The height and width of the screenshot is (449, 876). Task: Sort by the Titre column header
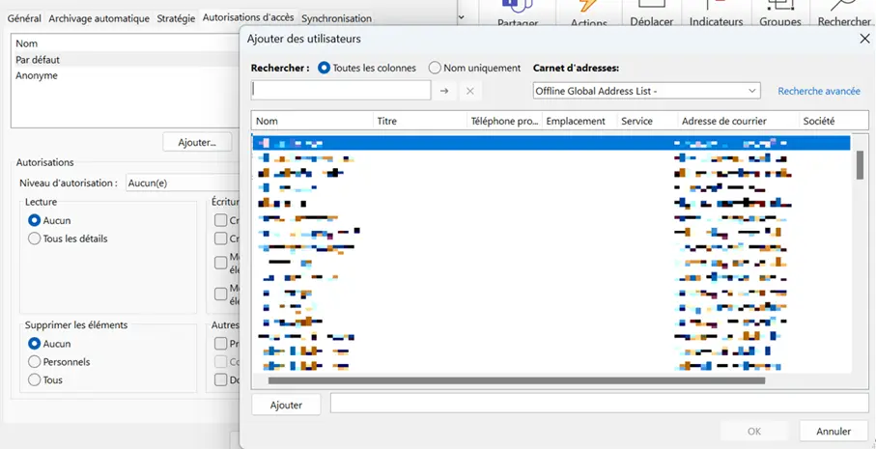[x=419, y=121]
